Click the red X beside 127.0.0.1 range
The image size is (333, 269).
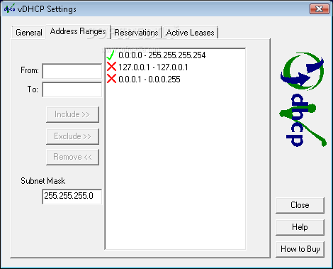[x=111, y=67]
